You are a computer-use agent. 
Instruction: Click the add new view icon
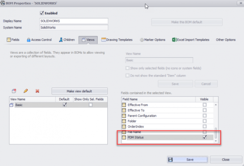pos(14,91)
